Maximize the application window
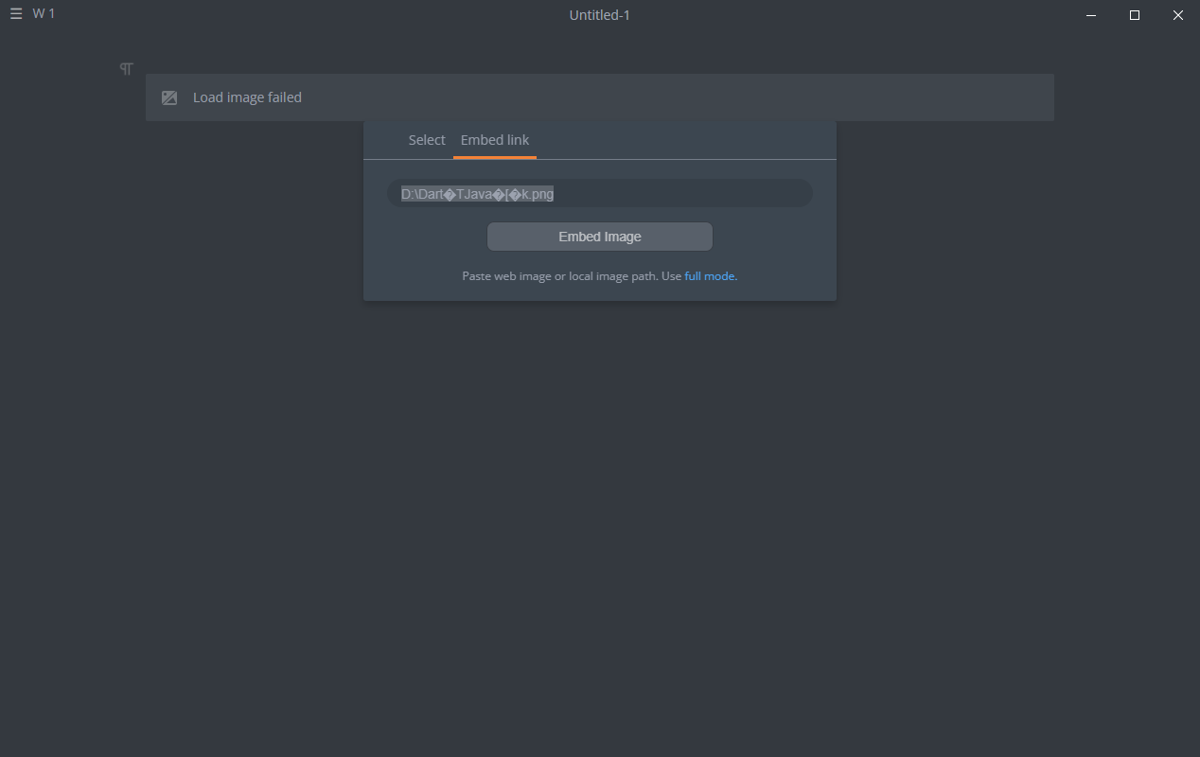 coord(1135,15)
